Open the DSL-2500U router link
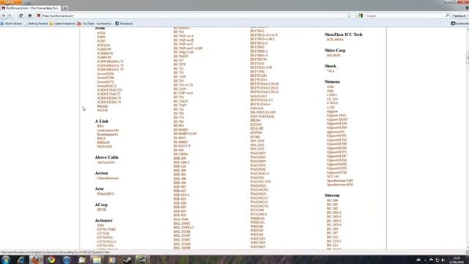 tap(182, 224)
